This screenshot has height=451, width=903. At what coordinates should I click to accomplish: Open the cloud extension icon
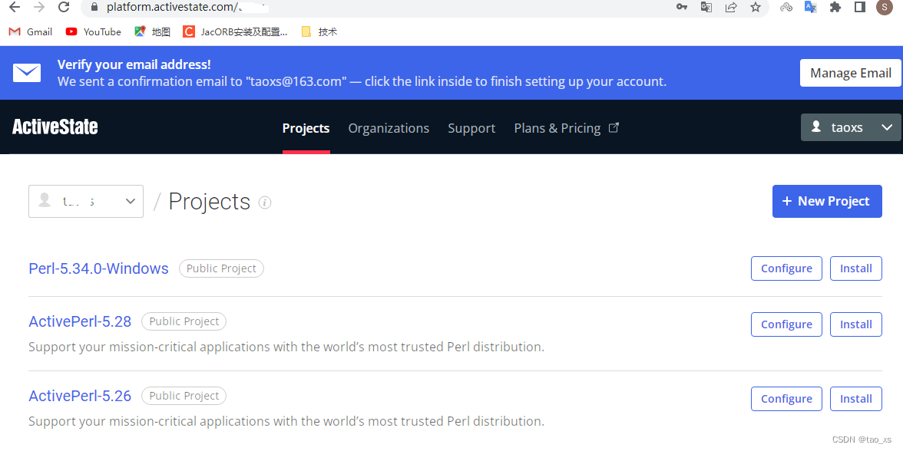(x=786, y=7)
